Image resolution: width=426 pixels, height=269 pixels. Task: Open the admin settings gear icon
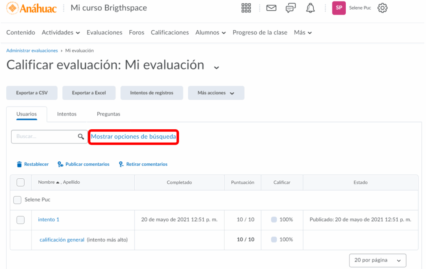click(x=382, y=8)
